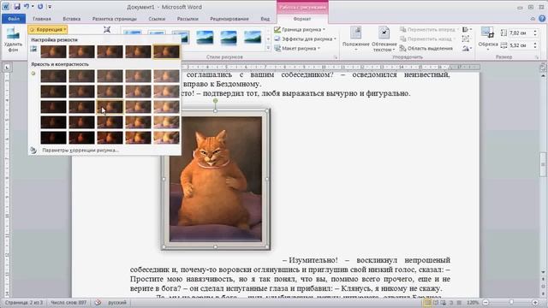
Task: Click the zoom slider handle
Action: (511, 302)
